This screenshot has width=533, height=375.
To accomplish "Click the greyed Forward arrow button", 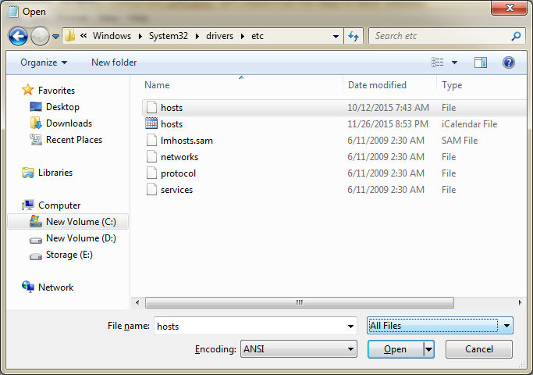I will pyautogui.click(x=40, y=36).
